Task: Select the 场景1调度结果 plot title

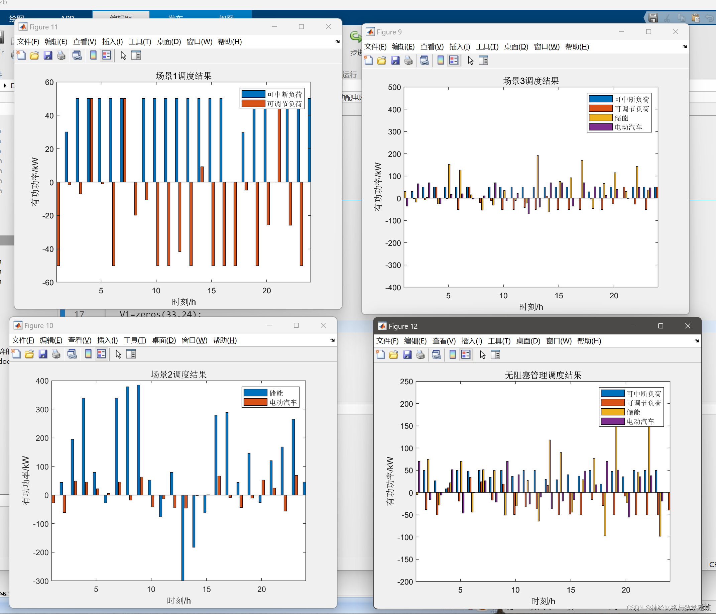Action: tap(184, 76)
